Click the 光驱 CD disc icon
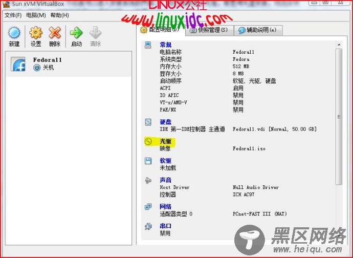Image resolution: width=353 pixels, height=258 pixels. [x=148, y=141]
